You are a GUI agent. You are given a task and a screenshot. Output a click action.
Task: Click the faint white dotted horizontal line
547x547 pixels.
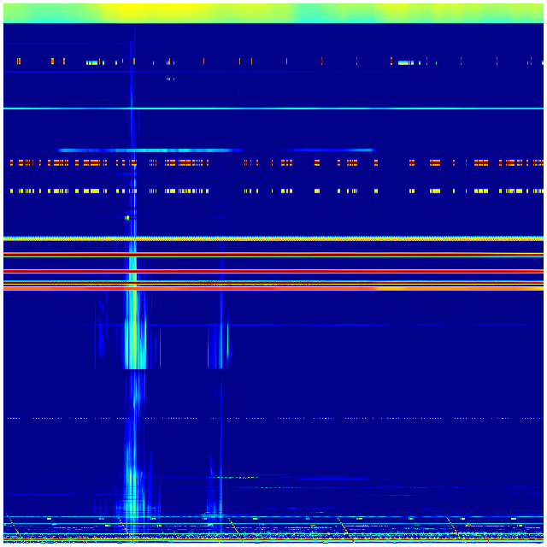click(x=273, y=418)
